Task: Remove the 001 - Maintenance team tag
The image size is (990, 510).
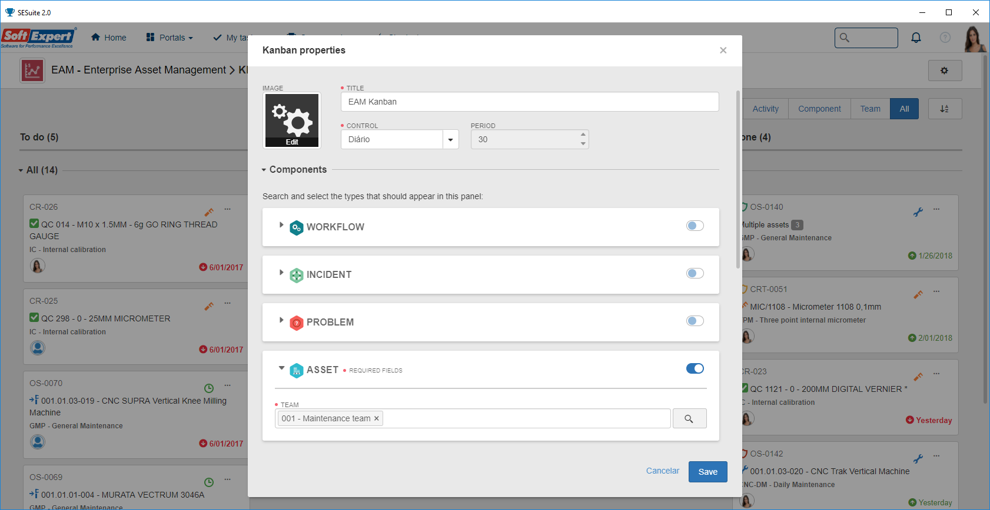Action: coord(377,418)
